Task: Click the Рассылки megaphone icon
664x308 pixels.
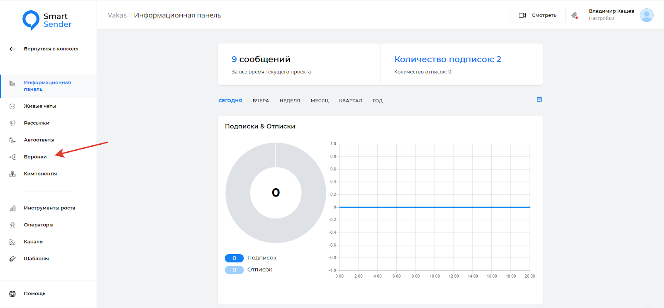Action: pos(12,123)
